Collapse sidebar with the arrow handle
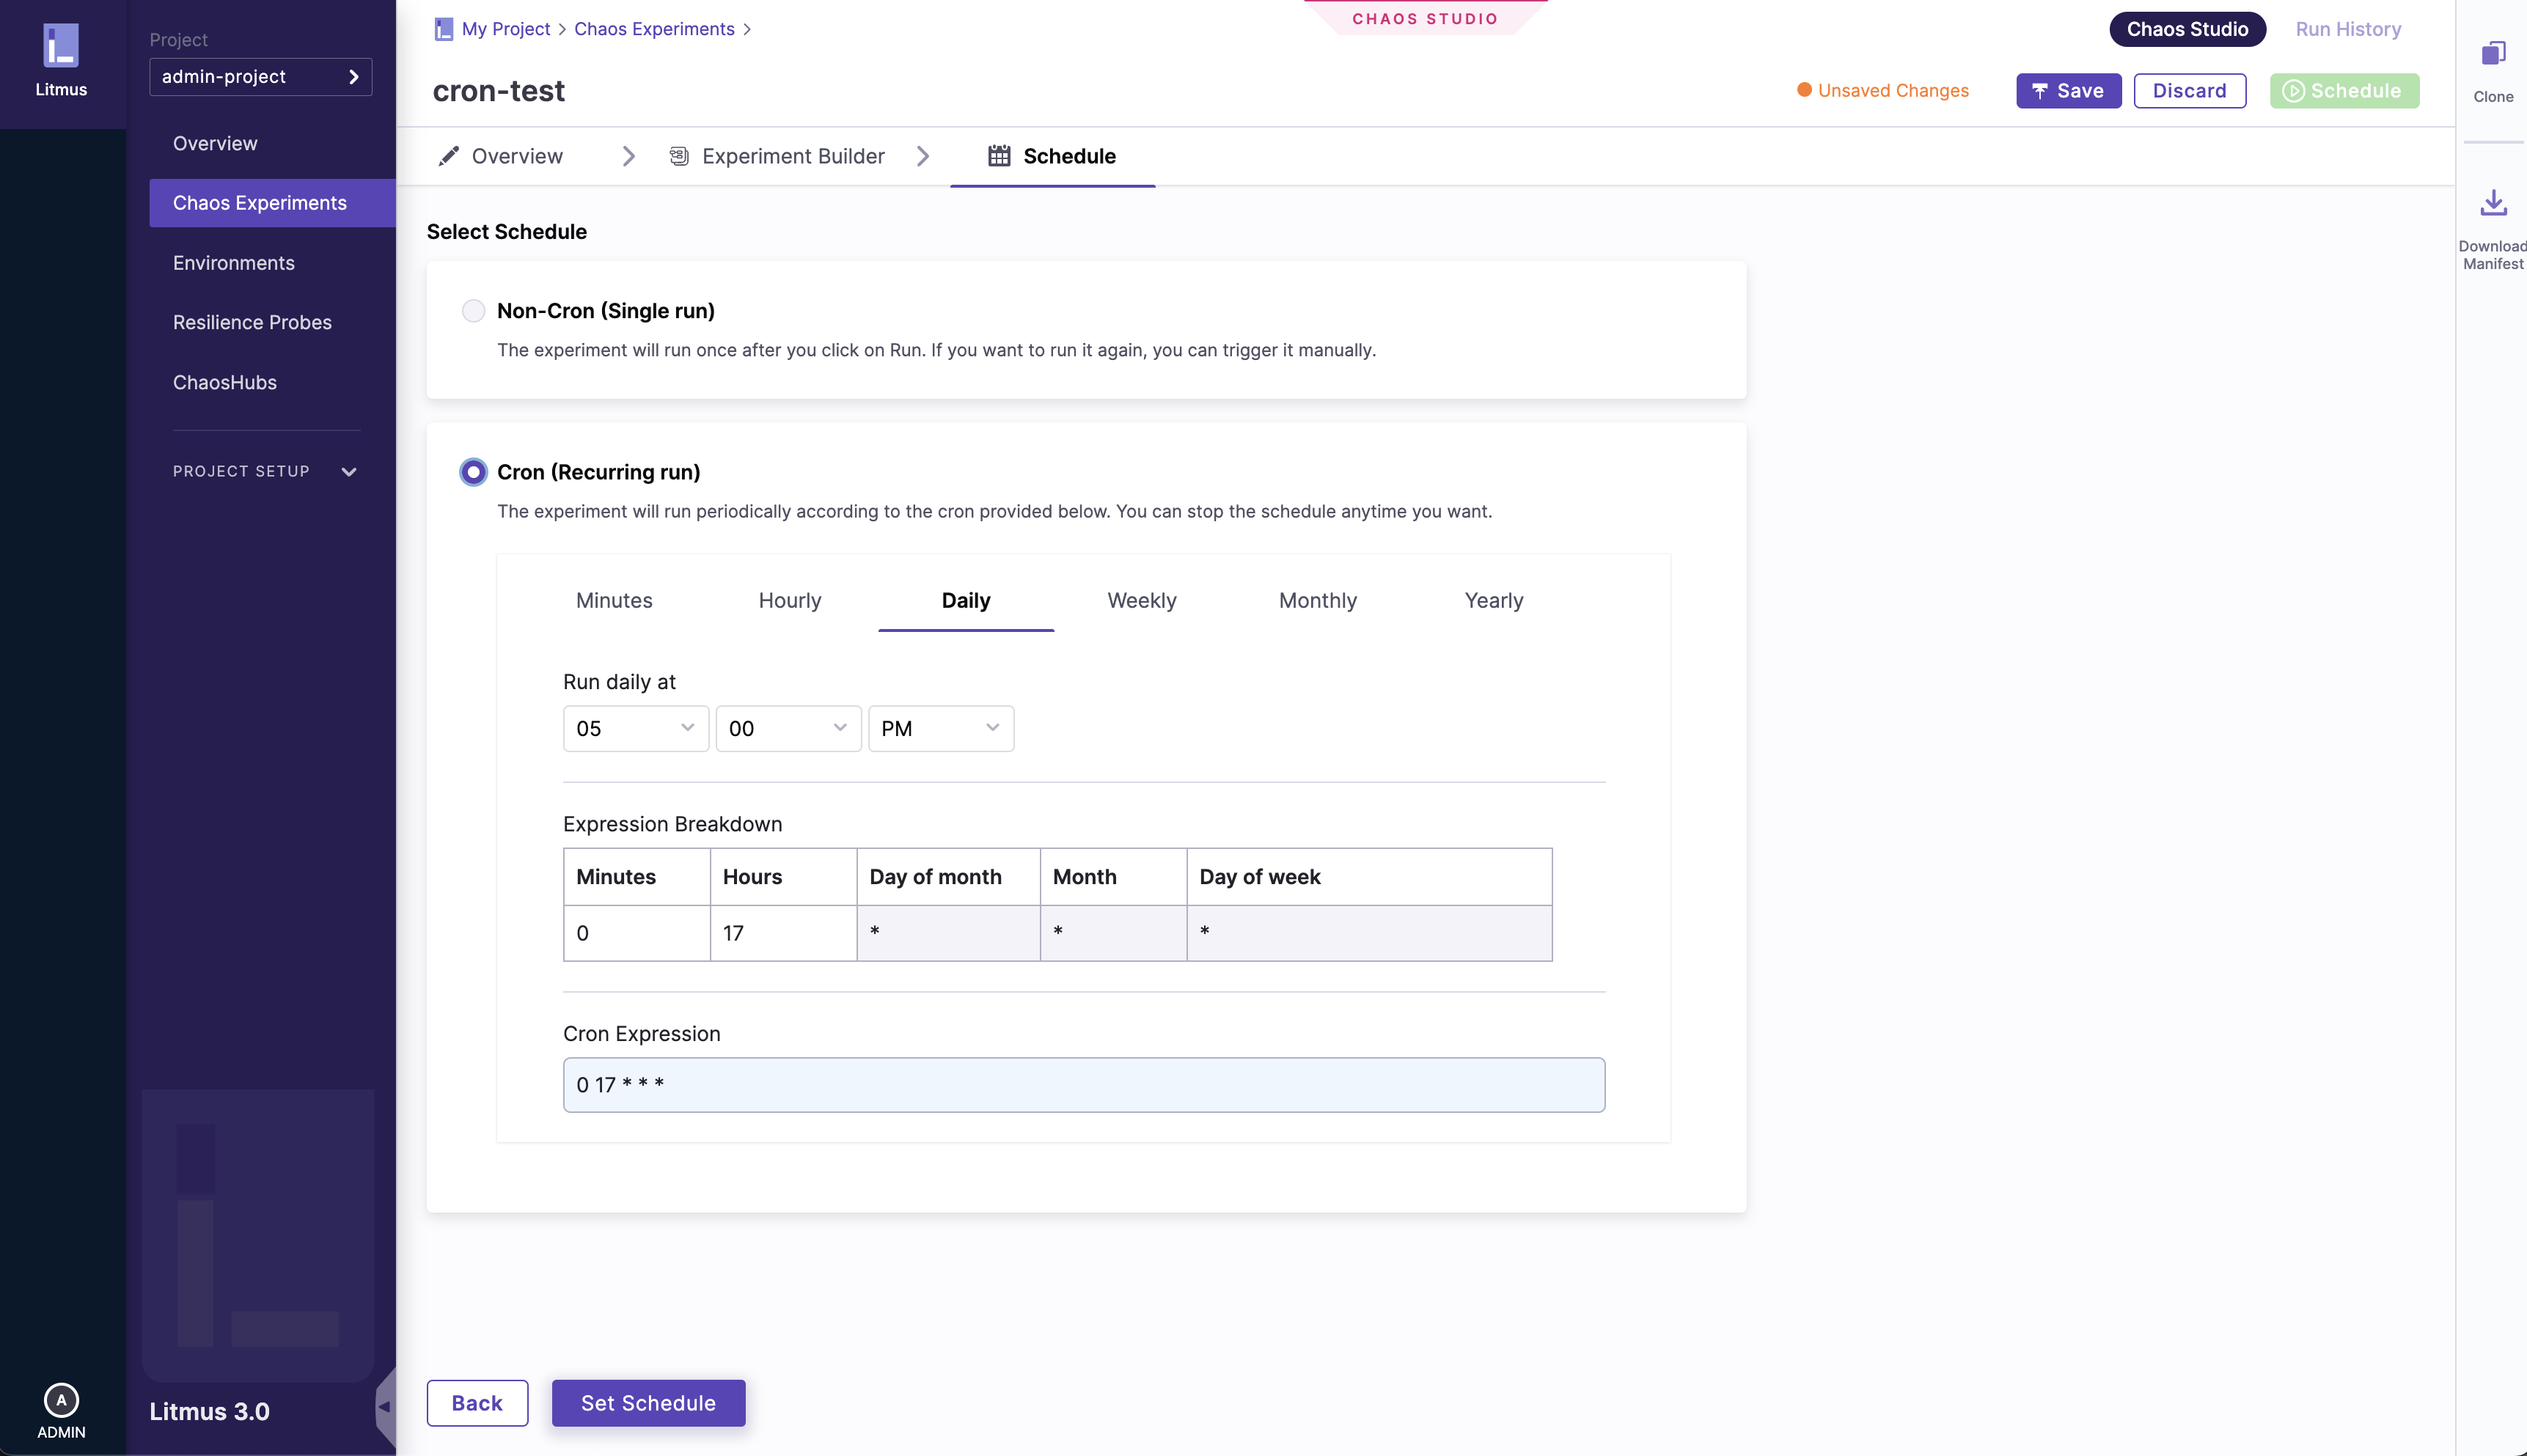Screen dimensions: 2527x1456 [x=384, y=1407]
